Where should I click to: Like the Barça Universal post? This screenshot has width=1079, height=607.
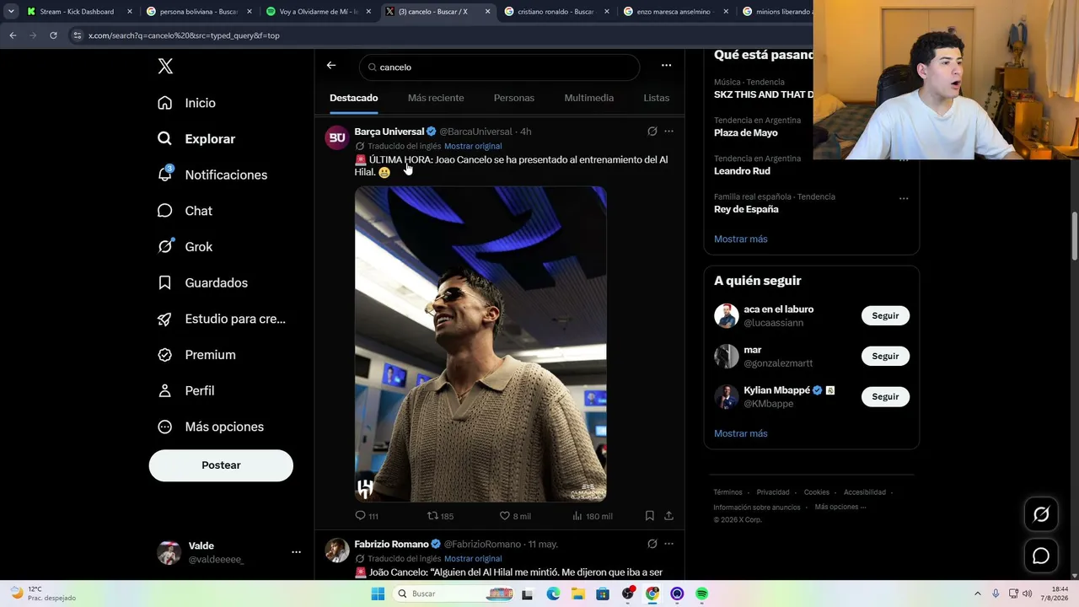(x=515, y=516)
